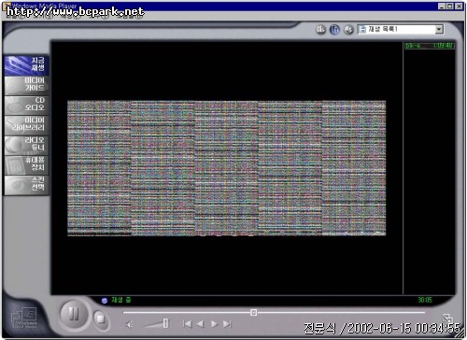This screenshot has width=467, height=340.
Task: Select the playlist entry showing 1:09:48
Action: click(x=430, y=46)
